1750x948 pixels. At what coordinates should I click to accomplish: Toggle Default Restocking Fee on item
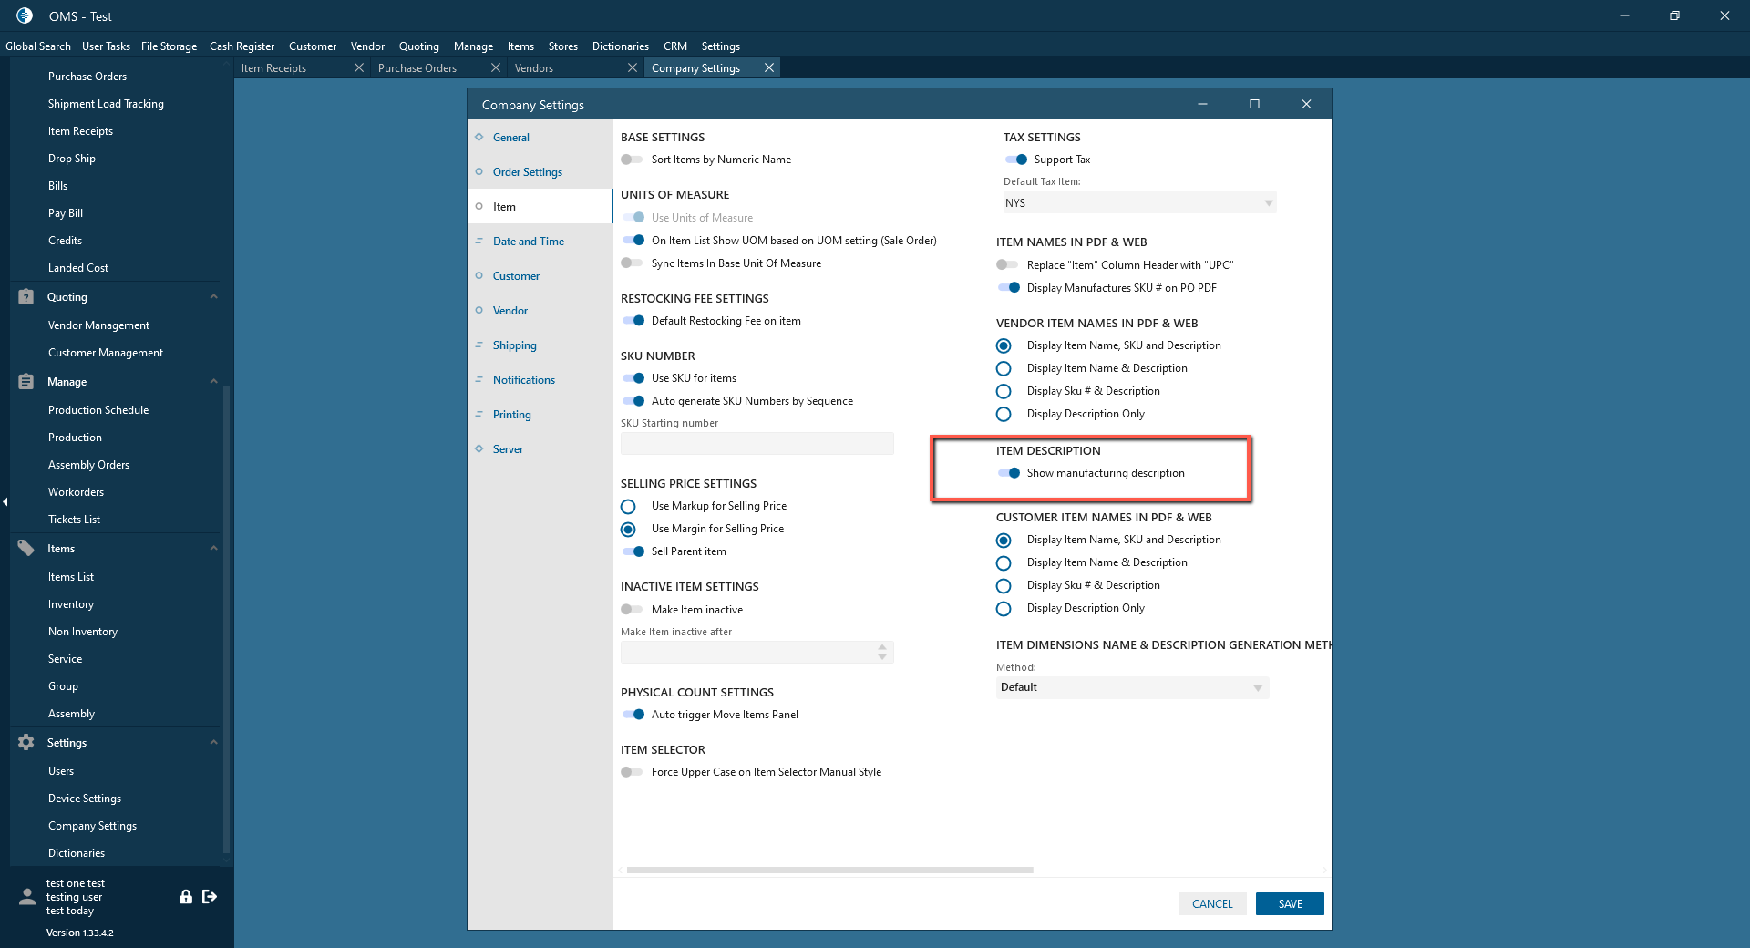[x=633, y=321]
